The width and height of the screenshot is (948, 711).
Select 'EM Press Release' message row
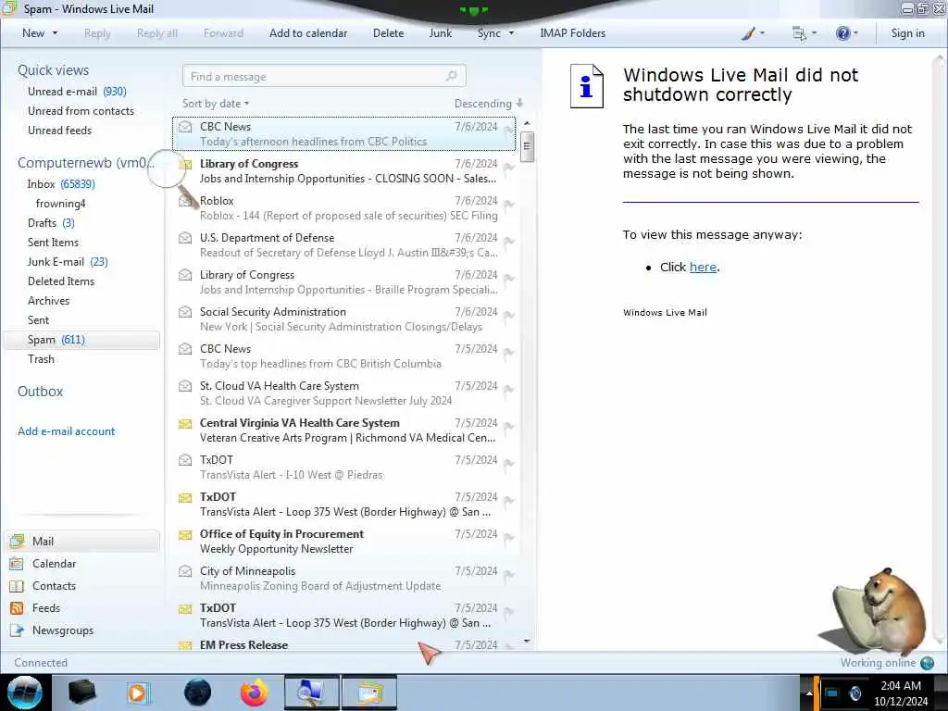click(x=344, y=644)
